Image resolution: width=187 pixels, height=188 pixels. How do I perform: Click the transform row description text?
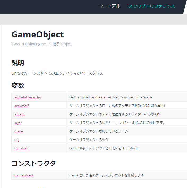pyautogui.click(x=104, y=148)
